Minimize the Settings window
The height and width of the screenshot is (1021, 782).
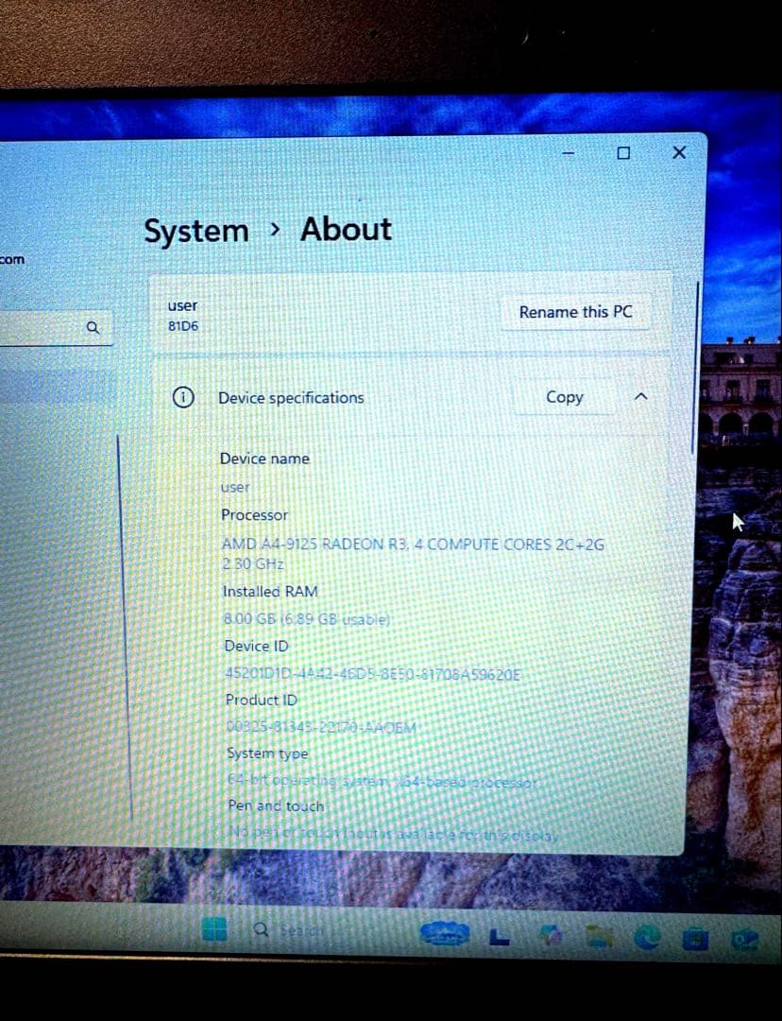[569, 152]
